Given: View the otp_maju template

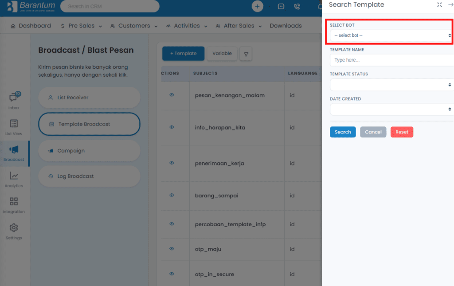Looking at the screenshot, I should (172, 249).
